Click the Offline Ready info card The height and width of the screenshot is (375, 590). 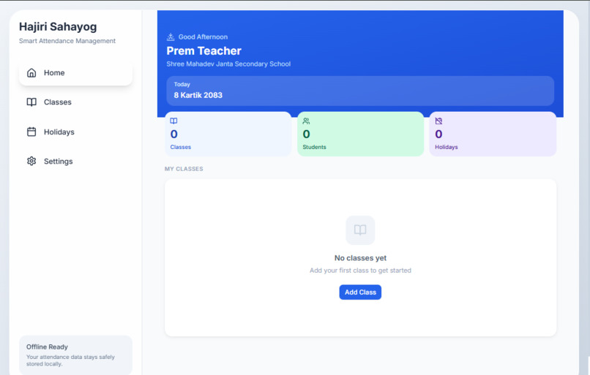pyautogui.click(x=75, y=355)
